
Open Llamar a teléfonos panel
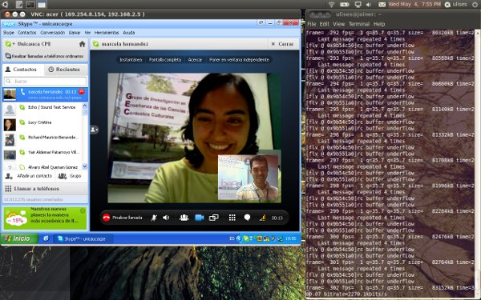tap(45, 189)
